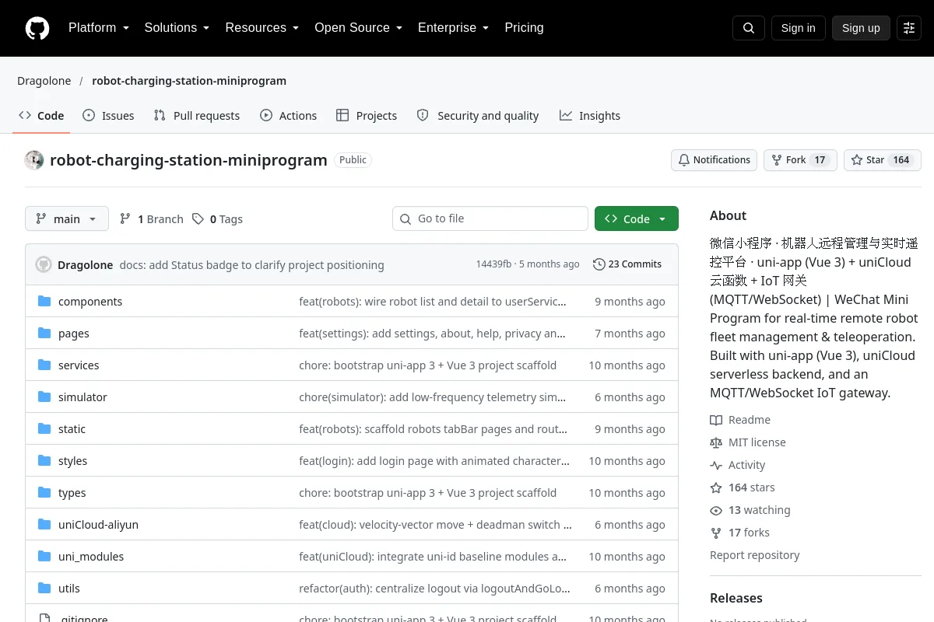This screenshot has width=934, height=622.
Task: Open commit 'refactor(auth): centralize logout via logoutAndGoLo…'
Action: point(434,588)
